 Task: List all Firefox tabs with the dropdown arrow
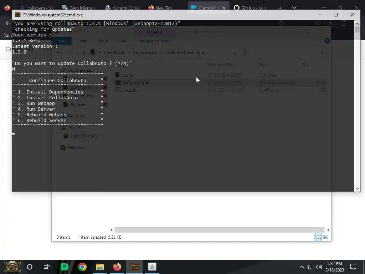point(294,8)
